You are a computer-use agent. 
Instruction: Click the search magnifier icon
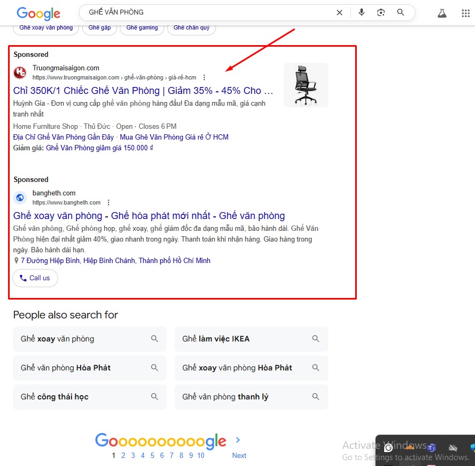point(400,12)
